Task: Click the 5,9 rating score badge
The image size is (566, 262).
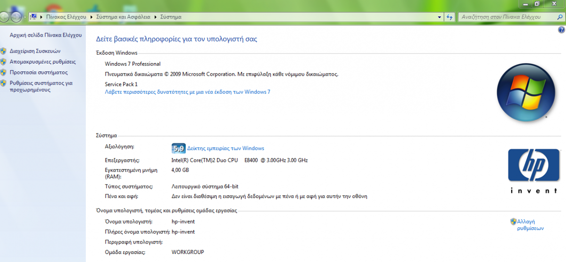Action: (178, 148)
